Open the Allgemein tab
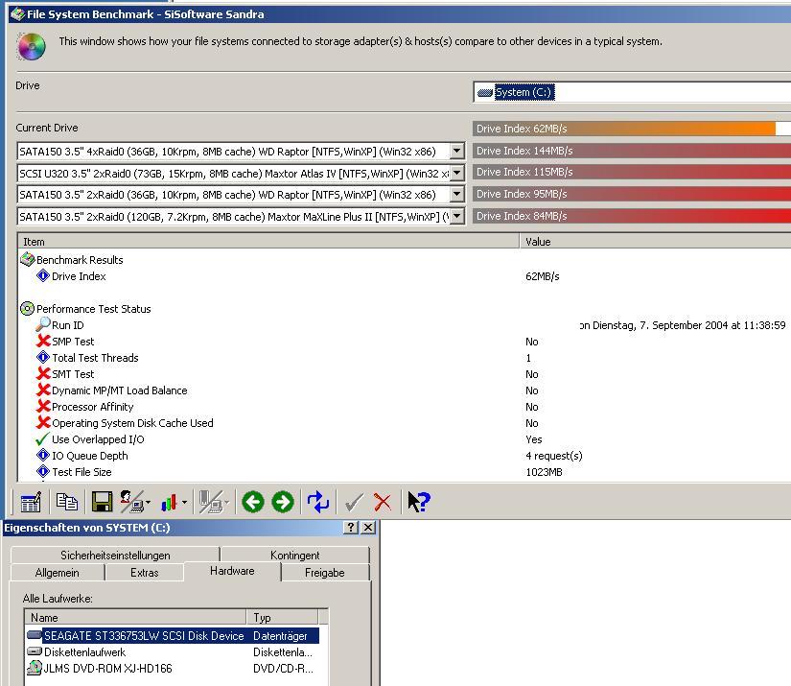The image size is (791, 686). point(57,573)
